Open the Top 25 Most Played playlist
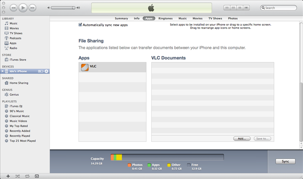This screenshot has height=179, width=303. (23, 141)
